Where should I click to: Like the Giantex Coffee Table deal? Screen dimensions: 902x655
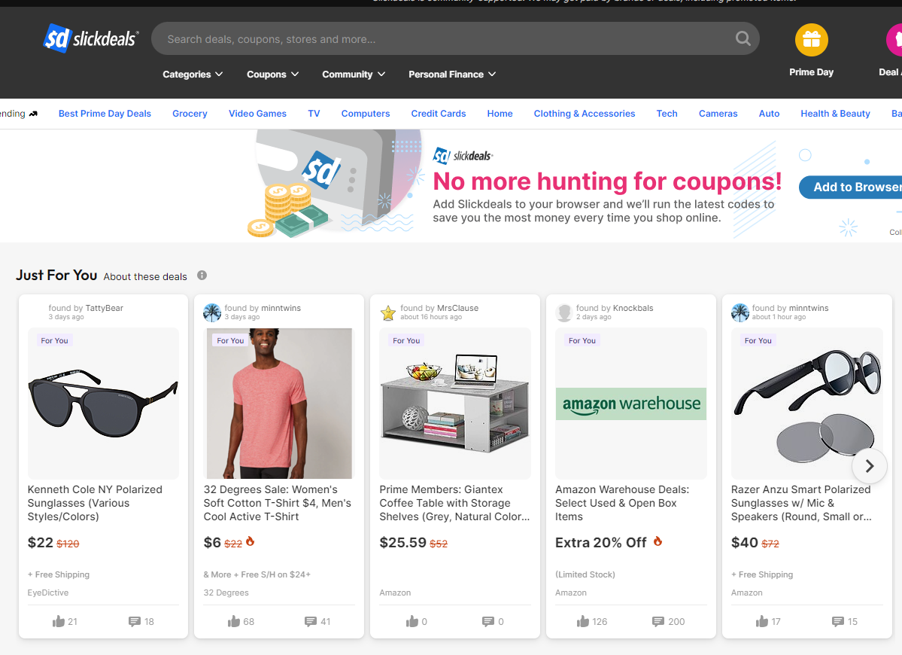(412, 621)
